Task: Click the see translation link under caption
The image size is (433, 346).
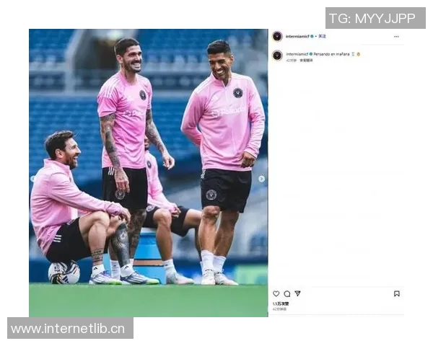Action: point(306,60)
